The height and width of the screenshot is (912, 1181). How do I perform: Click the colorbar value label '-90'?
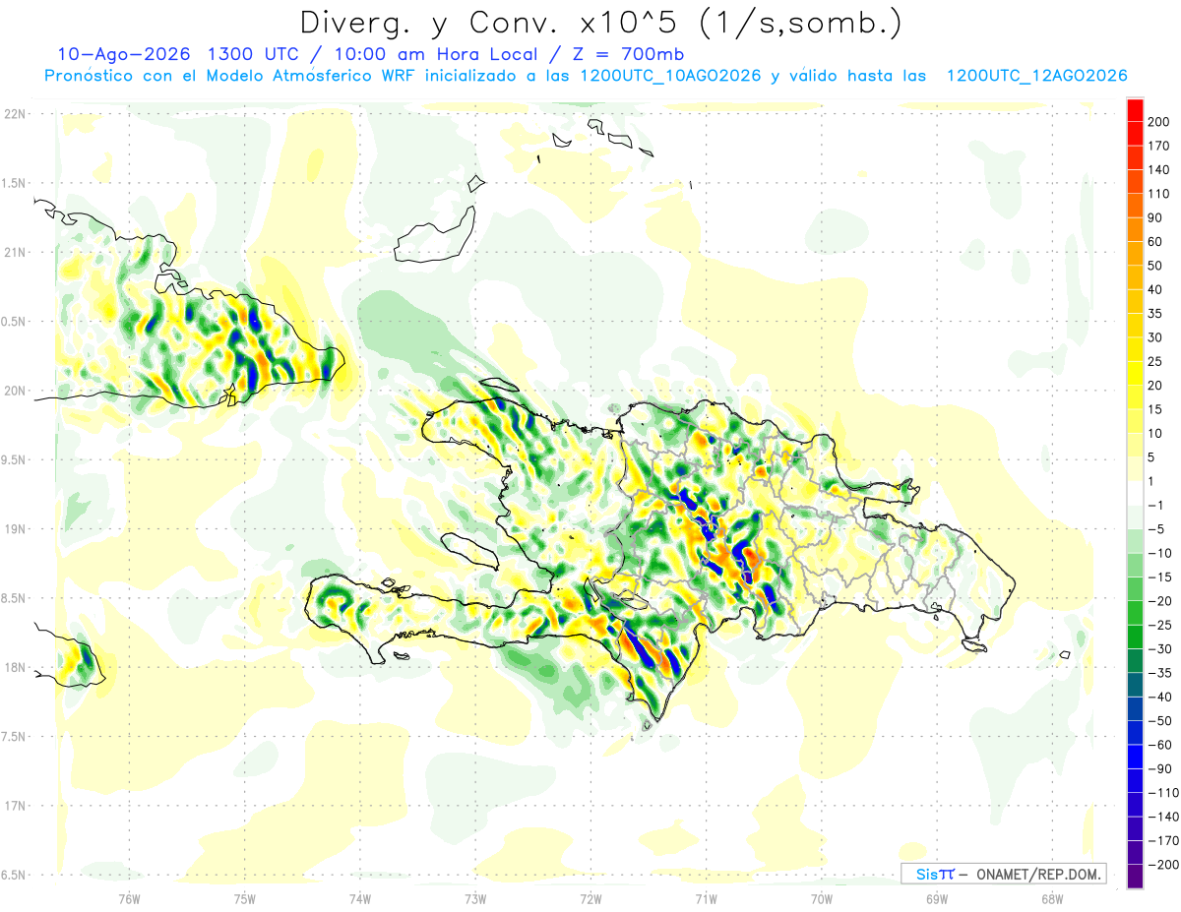1159,768
